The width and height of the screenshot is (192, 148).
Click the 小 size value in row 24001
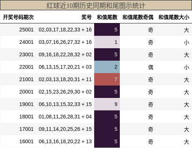(187, 42)
